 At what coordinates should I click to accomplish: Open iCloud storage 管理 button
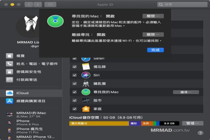[192, 123]
